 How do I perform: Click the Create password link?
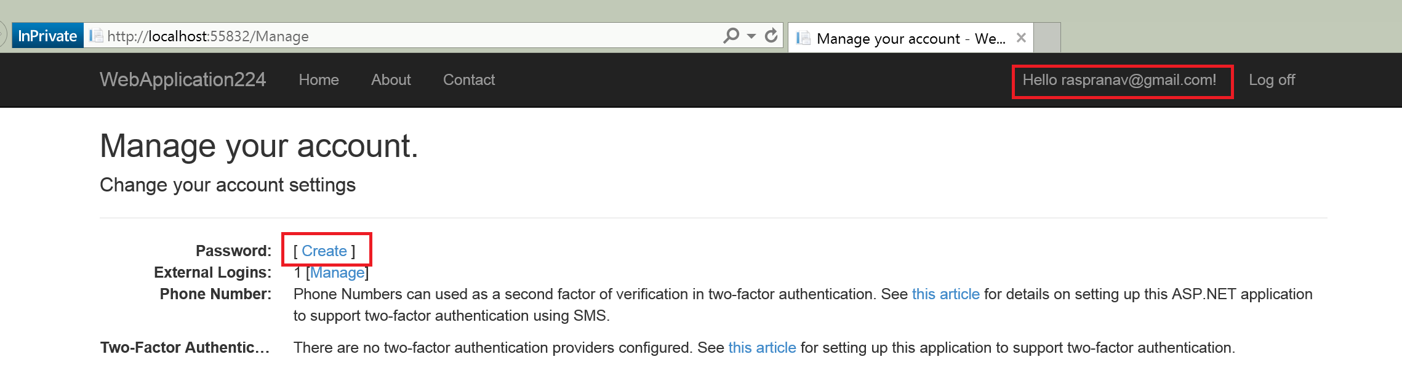point(324,251)
